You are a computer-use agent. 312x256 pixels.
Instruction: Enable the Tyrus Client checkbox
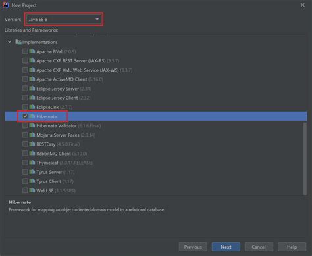25,181
